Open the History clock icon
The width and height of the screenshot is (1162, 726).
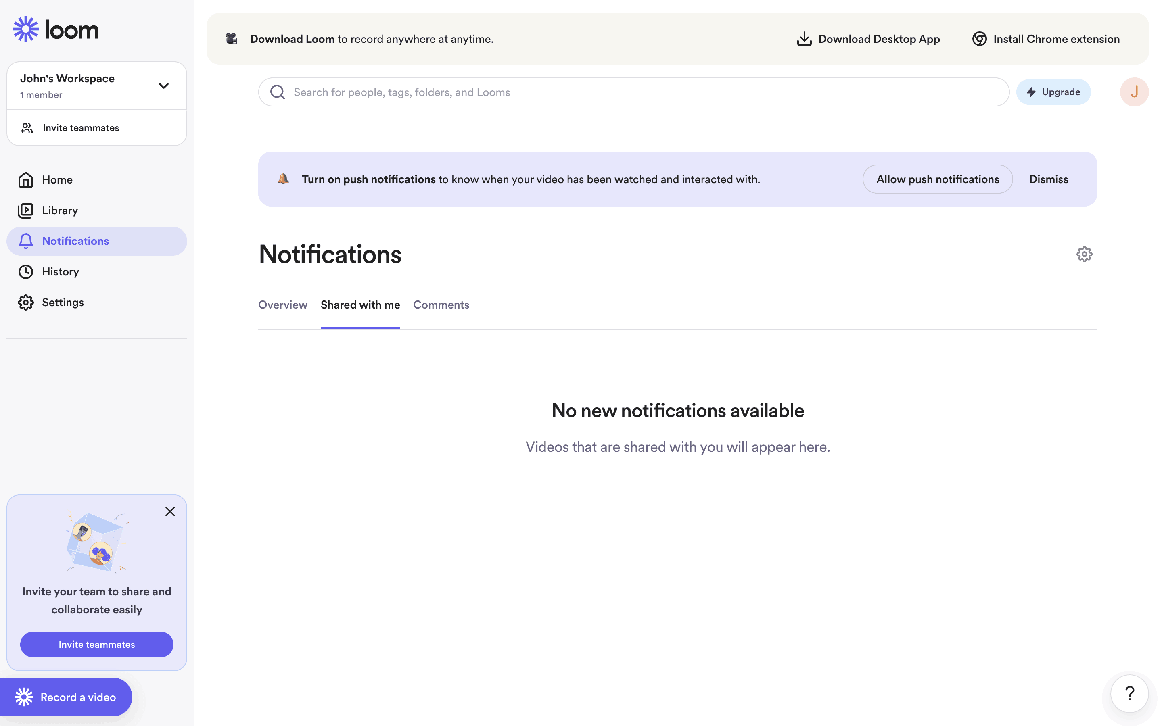click(25, 271)
